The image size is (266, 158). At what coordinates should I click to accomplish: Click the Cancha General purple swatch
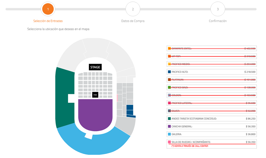(169, 126)
